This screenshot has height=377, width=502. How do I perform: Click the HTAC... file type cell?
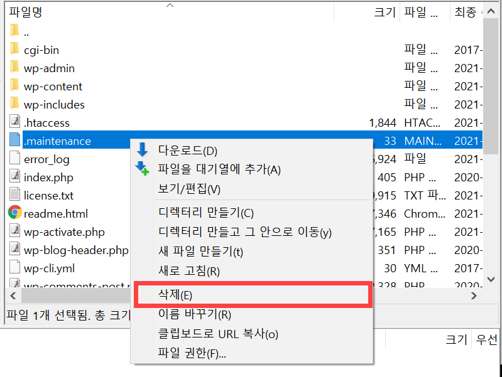(x=422, y=123)
